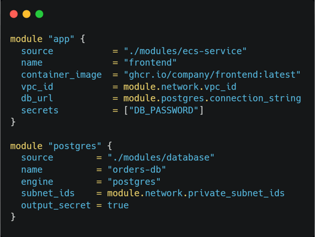Select the "orders-db" name value
Viewport: 315px width, 237px height.
pos(137,170)
